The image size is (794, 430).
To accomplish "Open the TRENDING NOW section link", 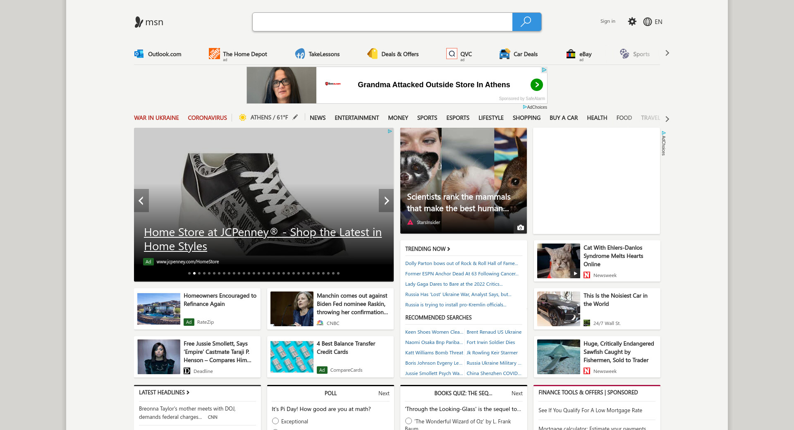I will (x=427, y=249).
